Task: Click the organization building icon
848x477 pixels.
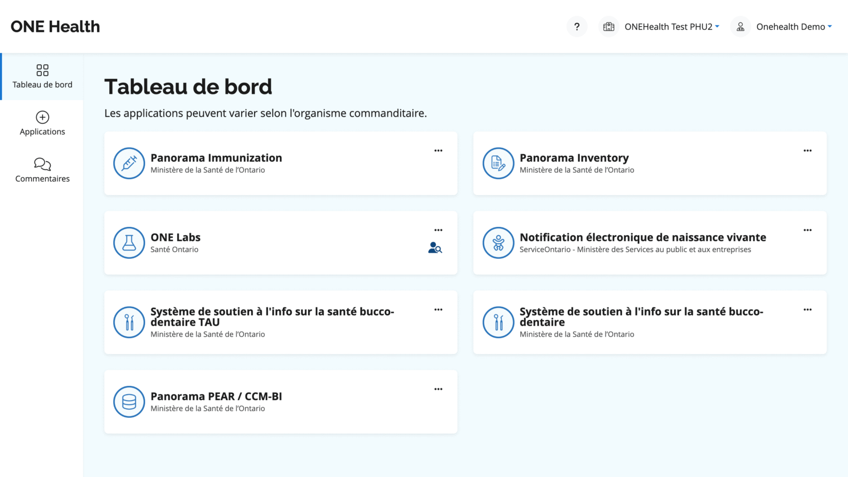Action: [609, 26]
